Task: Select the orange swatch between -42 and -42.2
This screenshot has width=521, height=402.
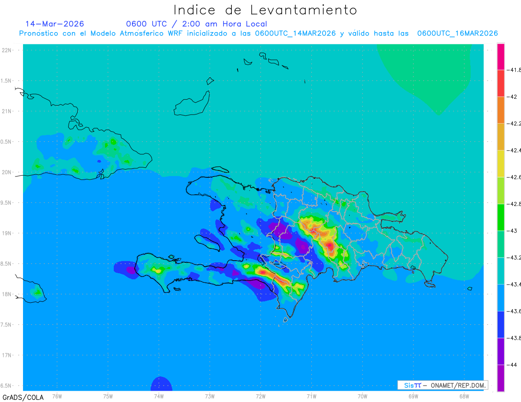Action: pyautogui.click(x=501, y=110)
